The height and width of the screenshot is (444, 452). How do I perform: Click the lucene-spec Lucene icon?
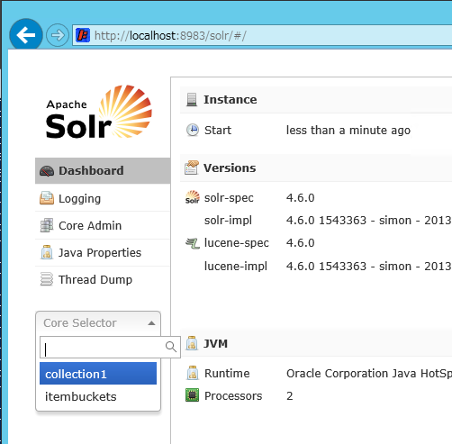pyautogui.click(x=193, y=243)
